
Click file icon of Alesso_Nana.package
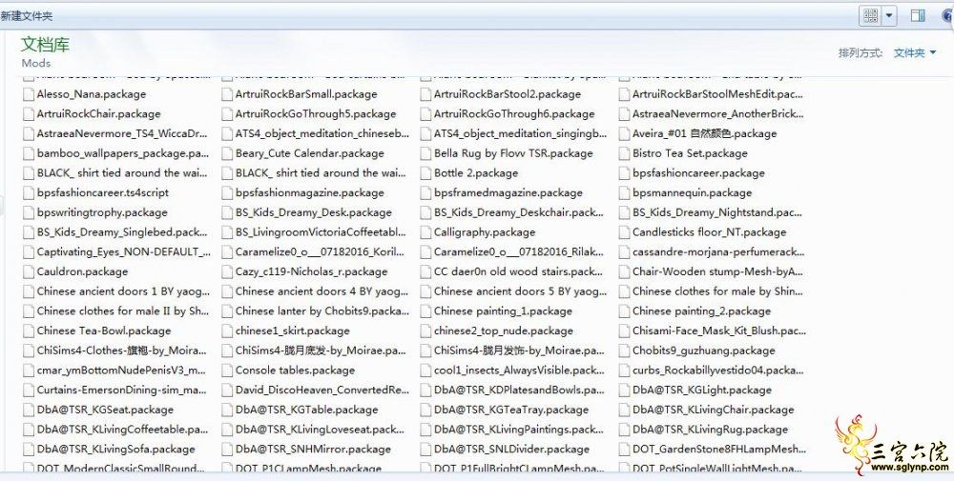tap(28, 94)
